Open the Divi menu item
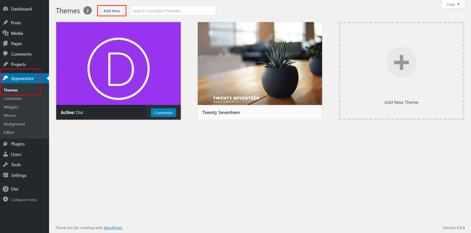The height and width of the screenshot is (233, 471). [25, 189]
